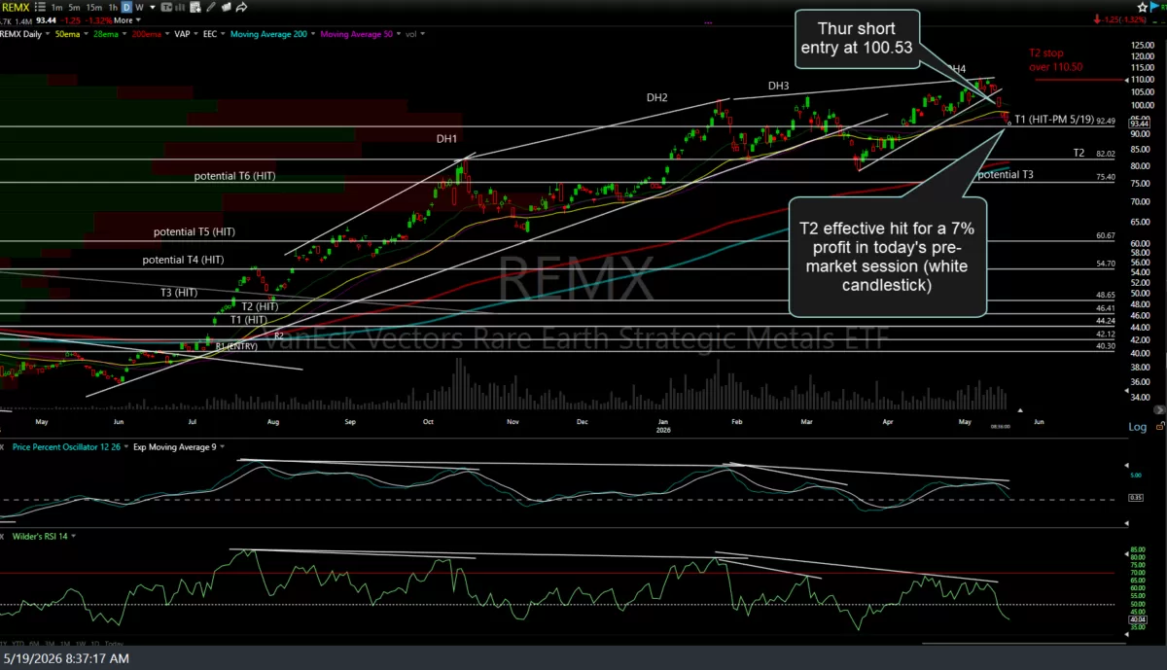Click the current price tag 93.44
The width and height of the screenshot is (1167, 670).
coord(1141,124)
